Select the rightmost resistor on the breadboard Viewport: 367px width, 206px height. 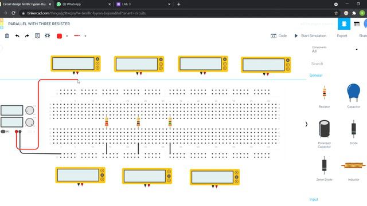pyautogui.click(x=170, y=122)
